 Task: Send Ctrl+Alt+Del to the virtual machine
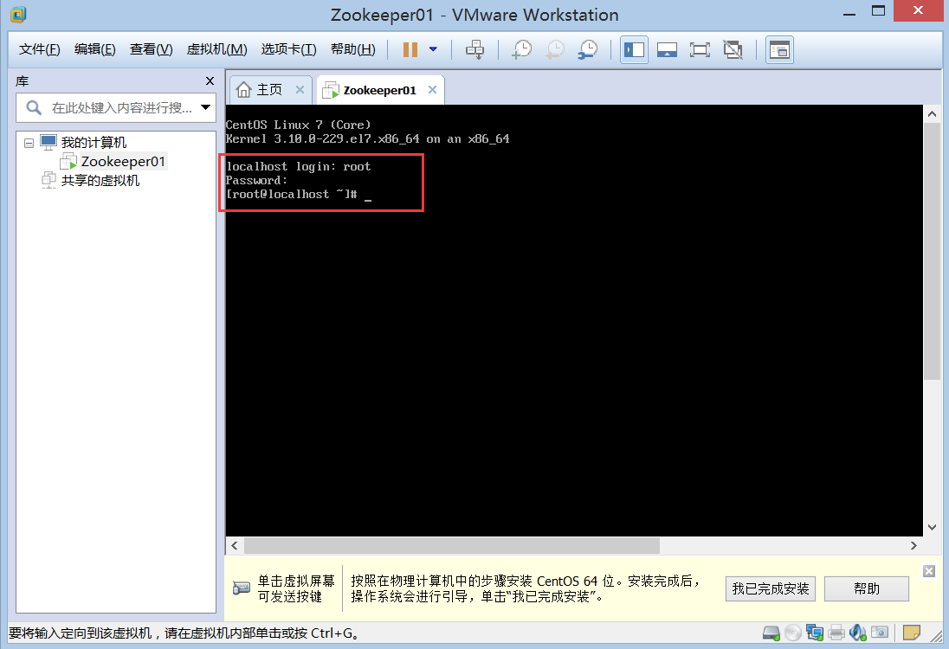[475, 49]
